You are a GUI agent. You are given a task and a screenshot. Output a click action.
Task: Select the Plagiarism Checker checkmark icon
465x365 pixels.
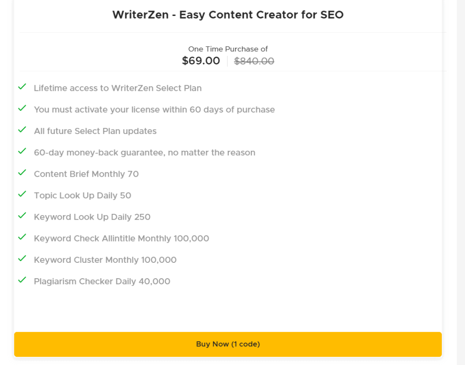[x=22, y=280]
